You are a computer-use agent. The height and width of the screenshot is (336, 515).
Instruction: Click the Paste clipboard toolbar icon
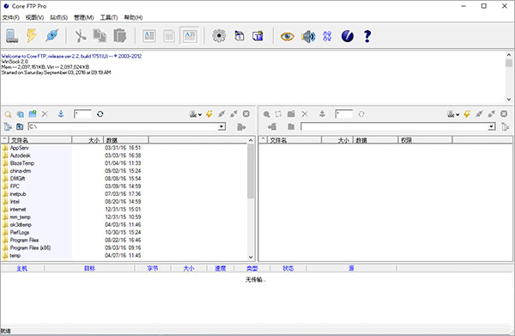120,36
